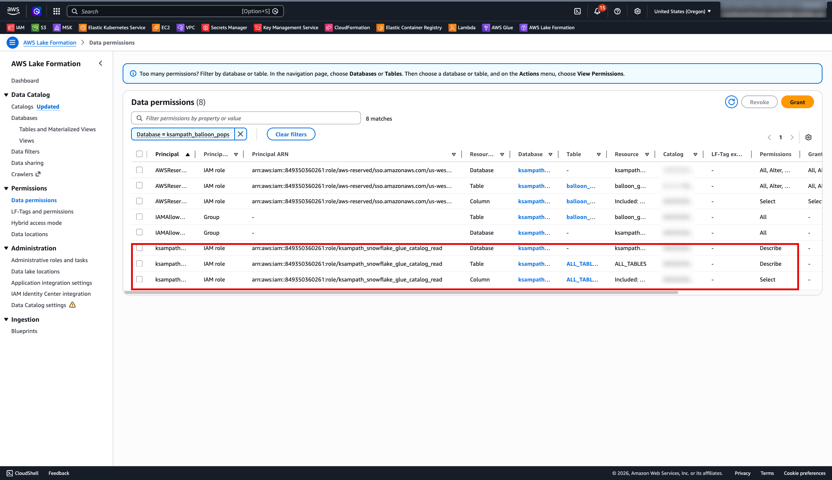
Task: Open Blueprints under Ingestion
Action: (24, 331)
